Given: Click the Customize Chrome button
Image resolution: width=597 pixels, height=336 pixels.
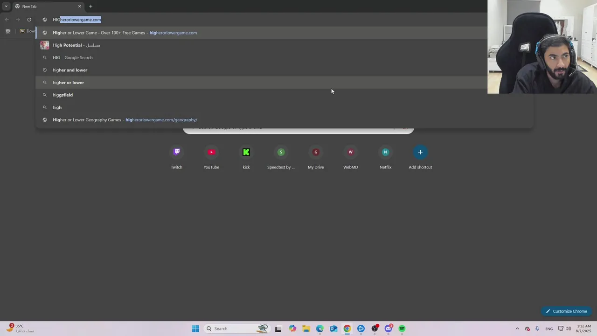Looking at the screenshot, I should (x=566, y=311).
